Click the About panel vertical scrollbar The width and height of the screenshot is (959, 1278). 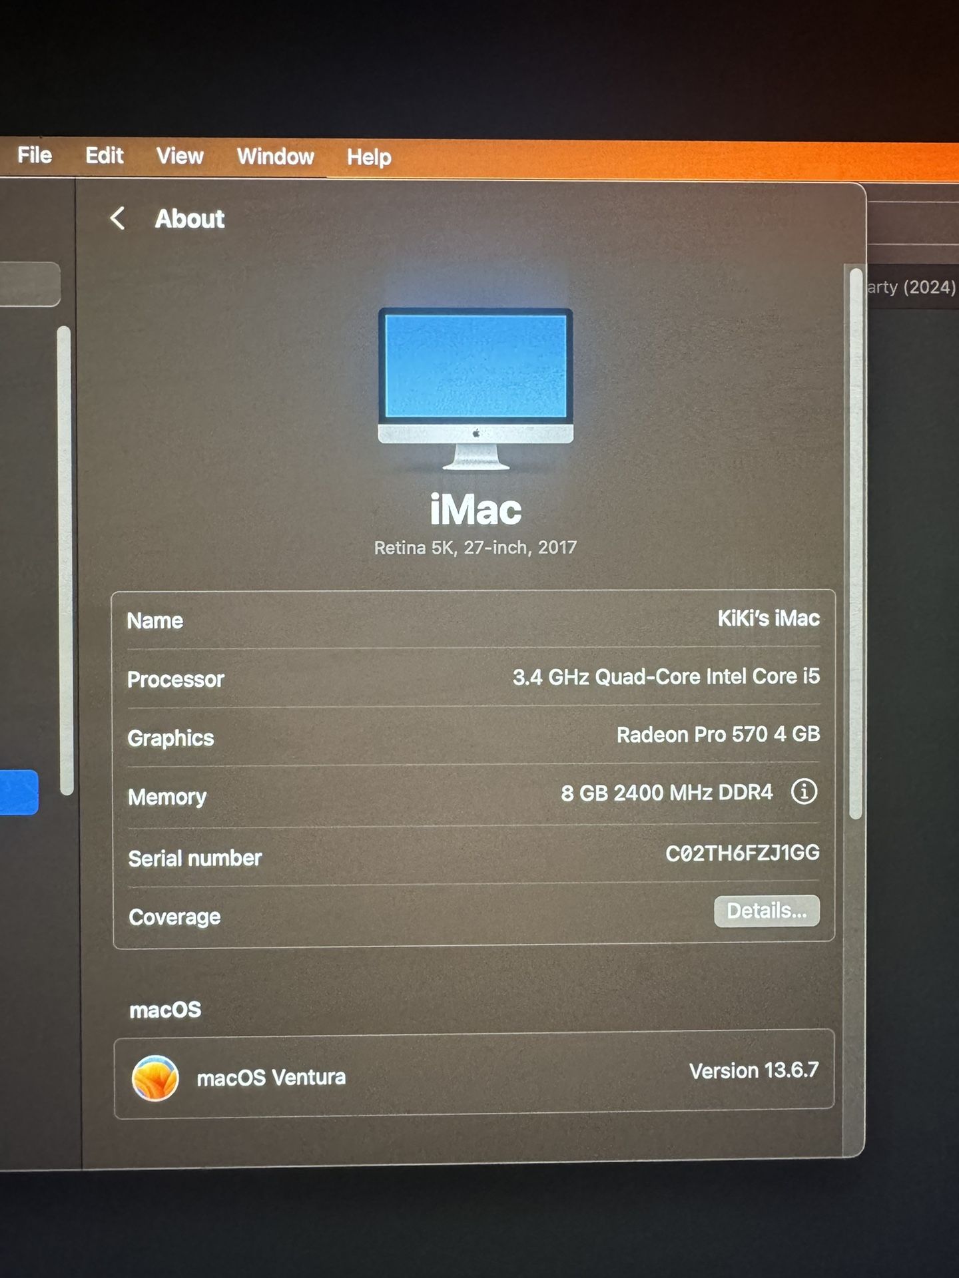click(x=856, y=543)
